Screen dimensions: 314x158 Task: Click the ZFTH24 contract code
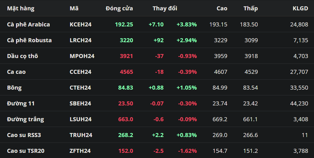pos(80,151)
